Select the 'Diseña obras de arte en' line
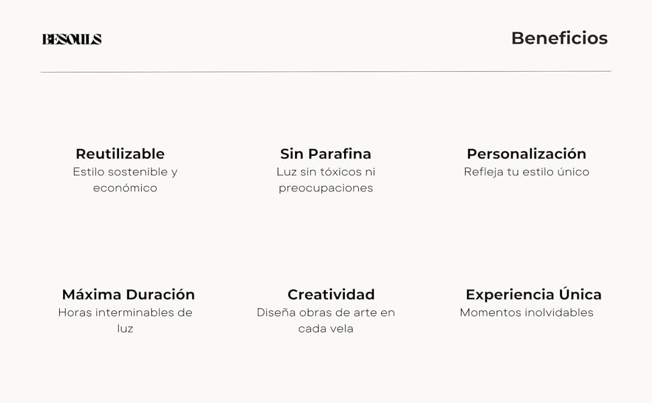The width and height of the screenshot is (652, 403). 326,312
